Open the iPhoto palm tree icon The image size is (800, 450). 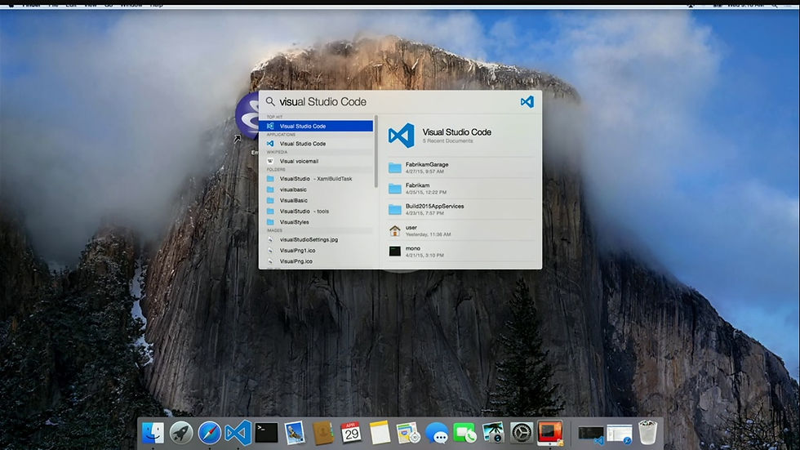(493, 433)
